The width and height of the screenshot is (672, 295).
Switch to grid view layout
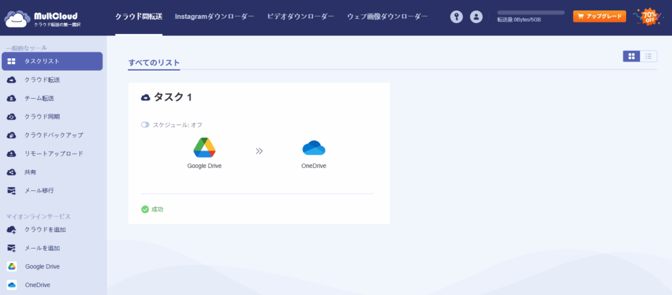pyautogui.click(x=631, y=56)
